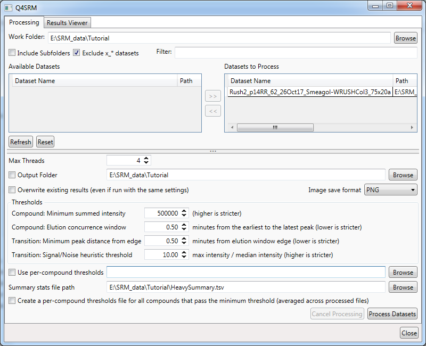Enable the Include Subfolders checkbox
Viewport: 426px width, 346px height.
coord(12,53)
